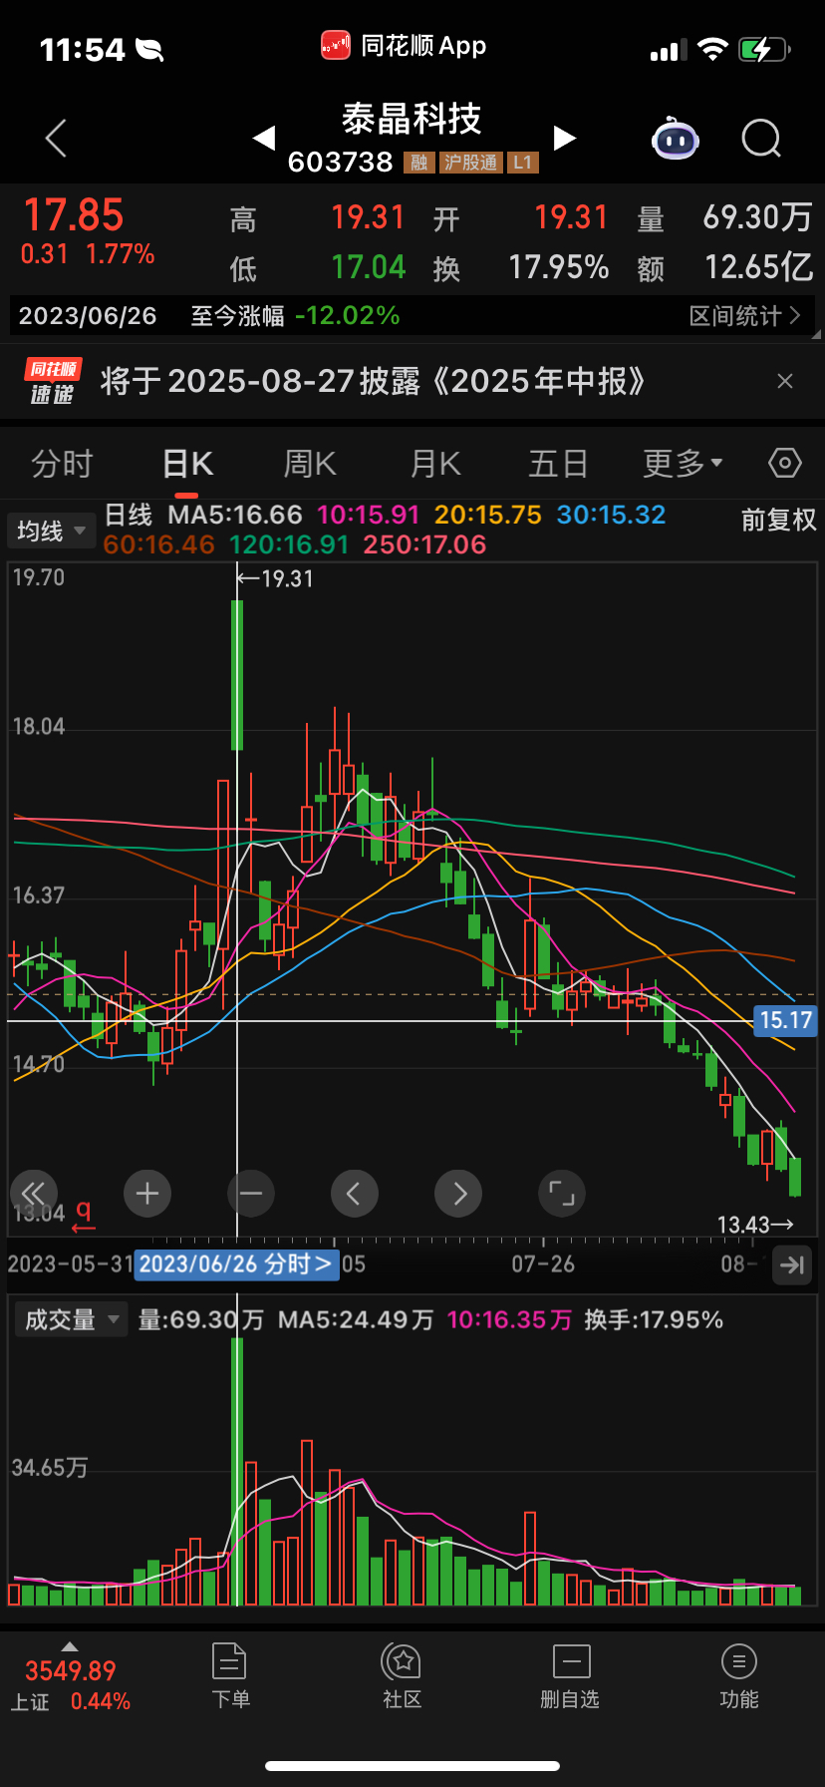Open the 2025年中报 disclosure notice
Viewport: 825px width, 1787px height.
pos(373,381)
